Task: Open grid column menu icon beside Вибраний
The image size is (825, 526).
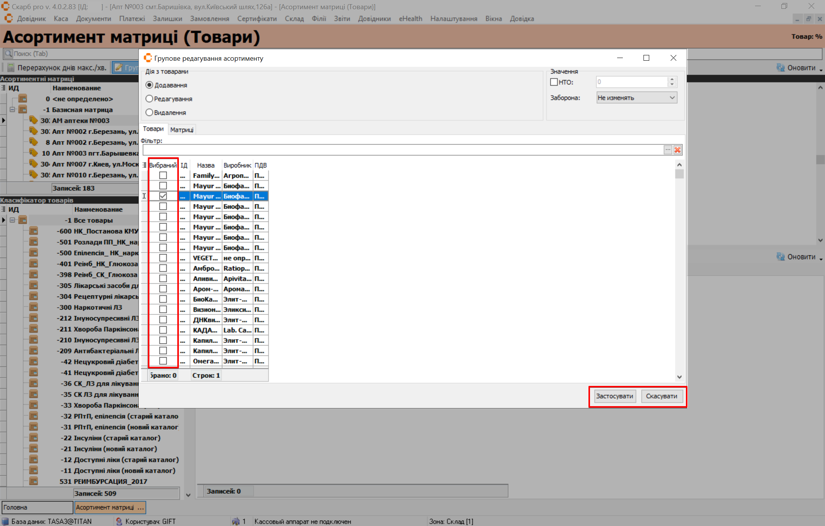Action: pyautogui.click(x=144, y=165)
